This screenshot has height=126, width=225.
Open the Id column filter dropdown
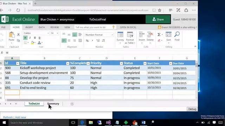pos(18,63)
